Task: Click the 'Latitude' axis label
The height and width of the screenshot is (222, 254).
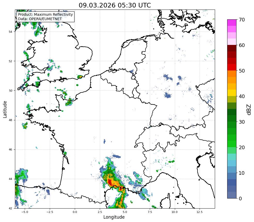Action: coord(5,109)
